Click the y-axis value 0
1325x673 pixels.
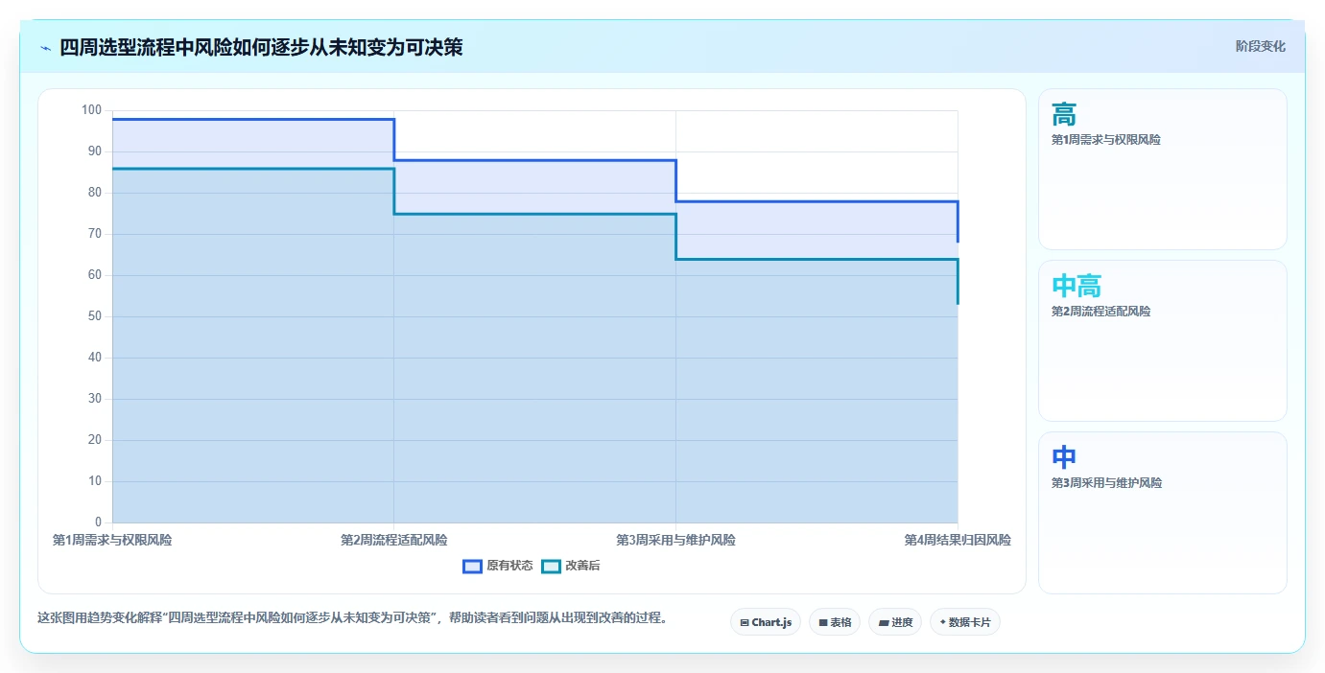(x=98, y=522)
